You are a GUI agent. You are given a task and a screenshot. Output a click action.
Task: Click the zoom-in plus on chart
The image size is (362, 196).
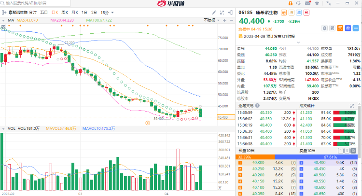pos(224,20)
